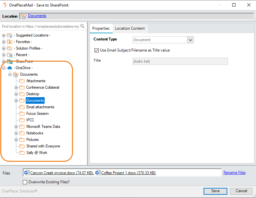256x198 pixels.
Task: Uncheck Use Email Subject/Filename as Title value
Action: point(96,50)
